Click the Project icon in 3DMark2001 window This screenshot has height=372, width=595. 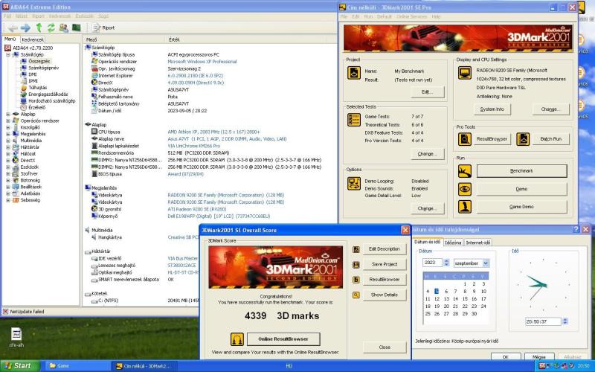354,72
